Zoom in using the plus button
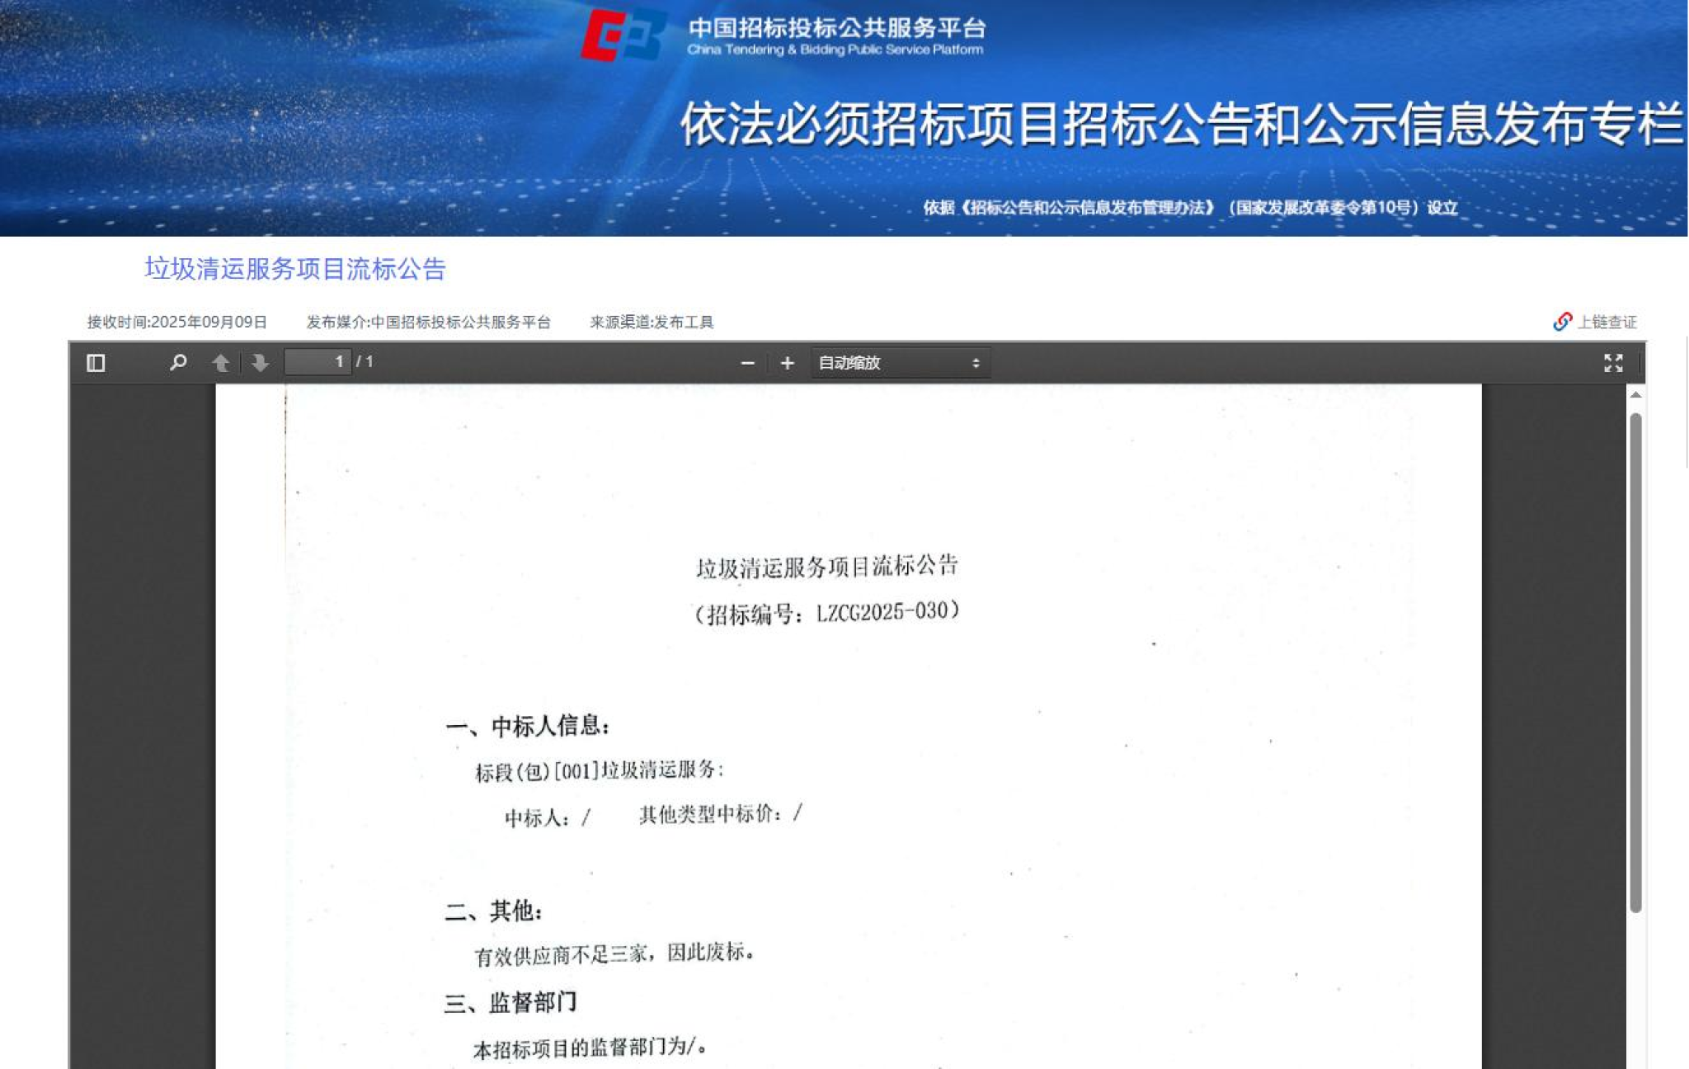The image size is (1689, 1069). click(787, 363)
